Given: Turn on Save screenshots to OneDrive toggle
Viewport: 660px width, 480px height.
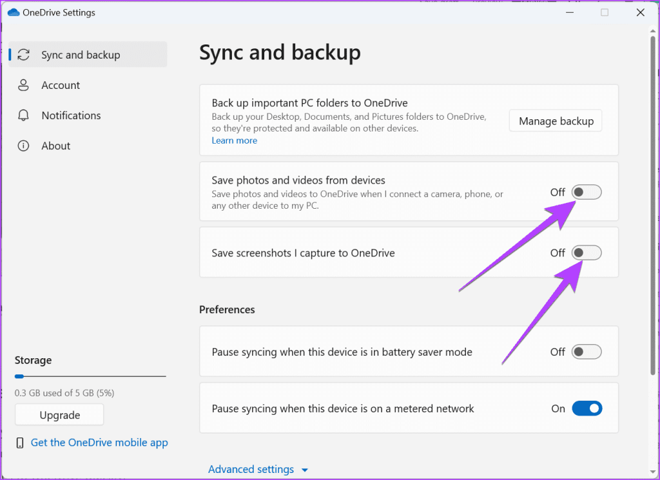Looking at the screenshot, I should point(587,253).
